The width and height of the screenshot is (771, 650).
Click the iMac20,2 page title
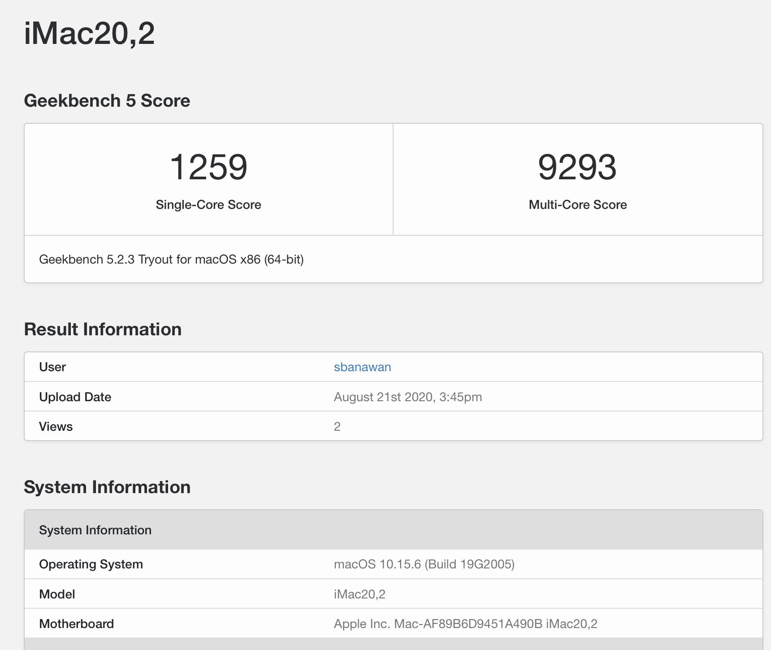89,34
